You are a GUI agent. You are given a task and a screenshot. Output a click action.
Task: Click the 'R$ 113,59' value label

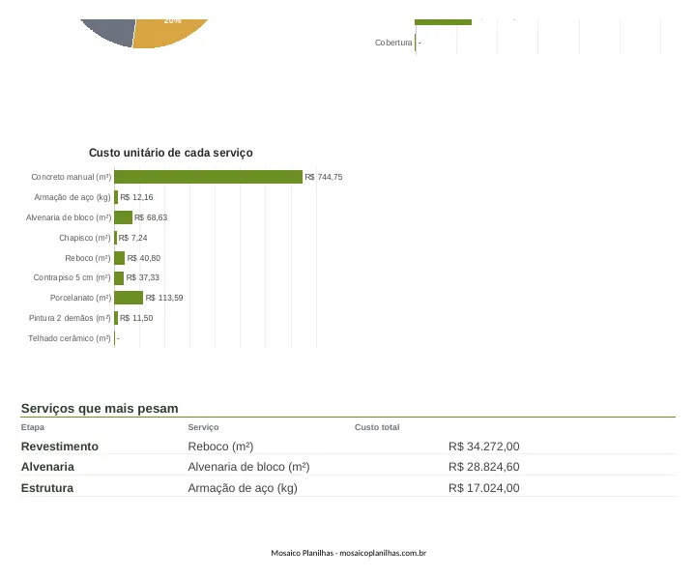pyautogui.click(x=164, y=298)
